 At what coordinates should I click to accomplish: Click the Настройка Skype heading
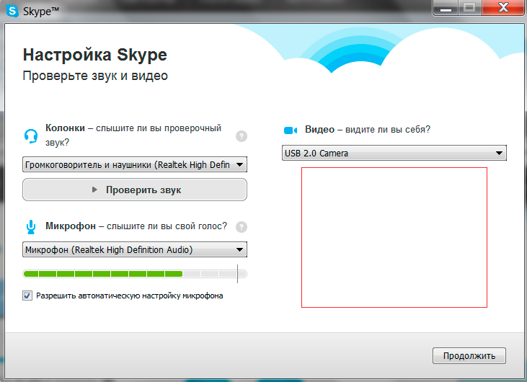point(94,55)
